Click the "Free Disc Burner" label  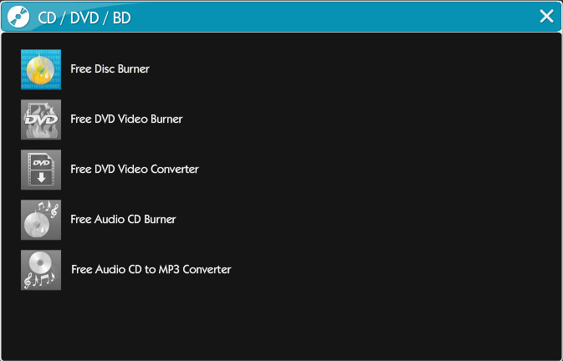coord(110,69)
